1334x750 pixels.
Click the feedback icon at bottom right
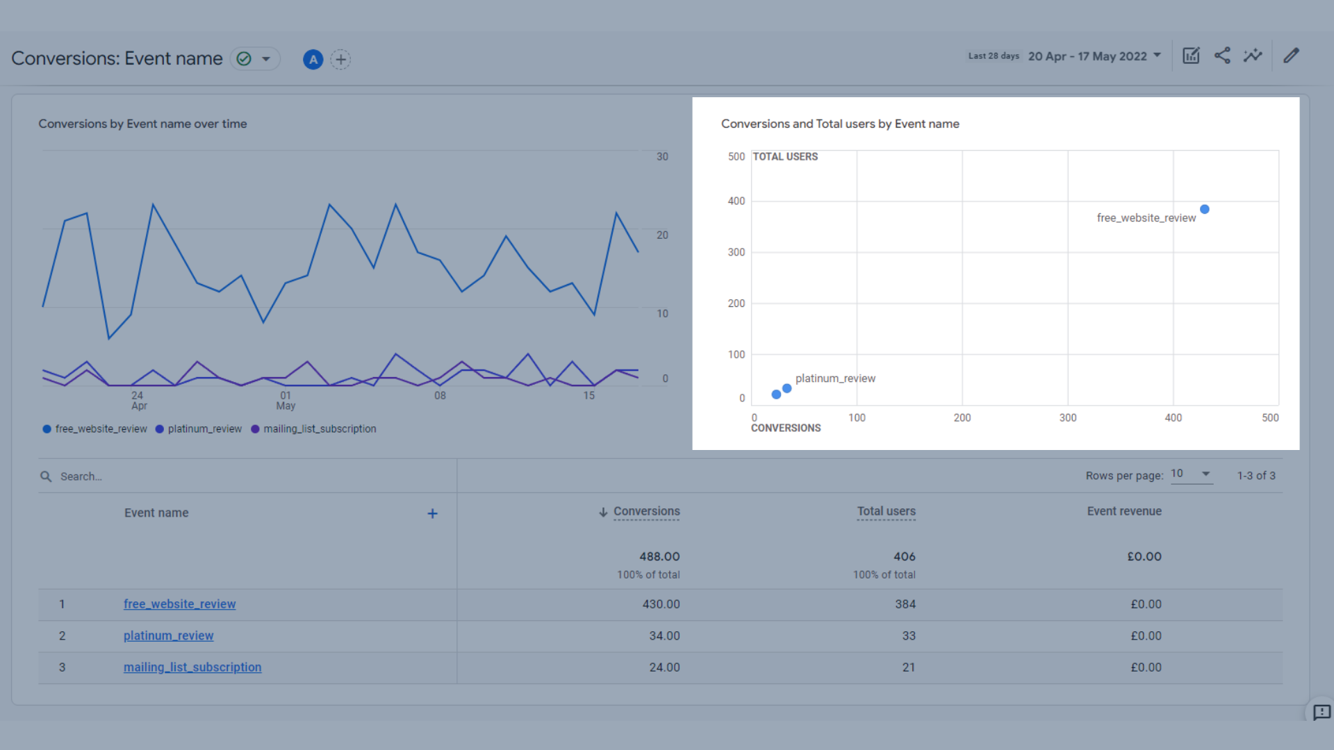point(1321,712)
